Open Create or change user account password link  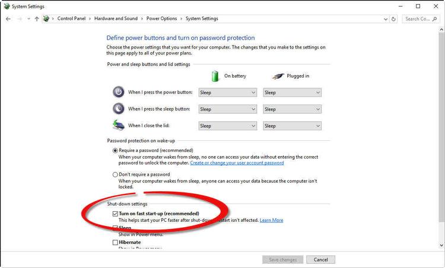tap(237, 163)
